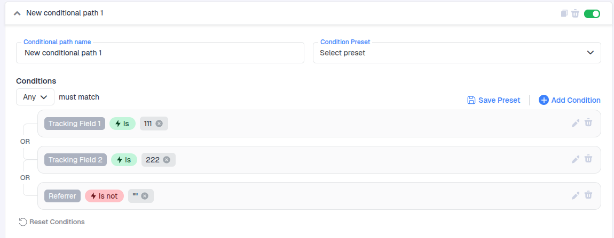
Task: Delete the Referrer condition
Action: [x=588, y=195]
